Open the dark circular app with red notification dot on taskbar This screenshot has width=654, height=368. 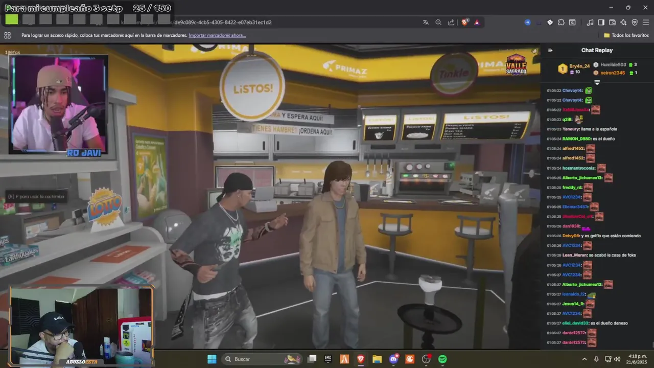tap(426, 359)
